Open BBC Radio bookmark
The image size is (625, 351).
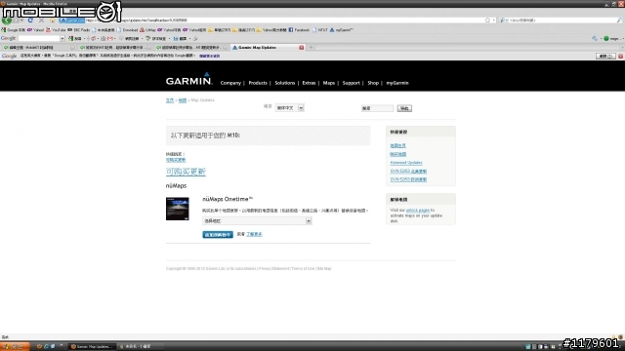(x=79, y=30)
